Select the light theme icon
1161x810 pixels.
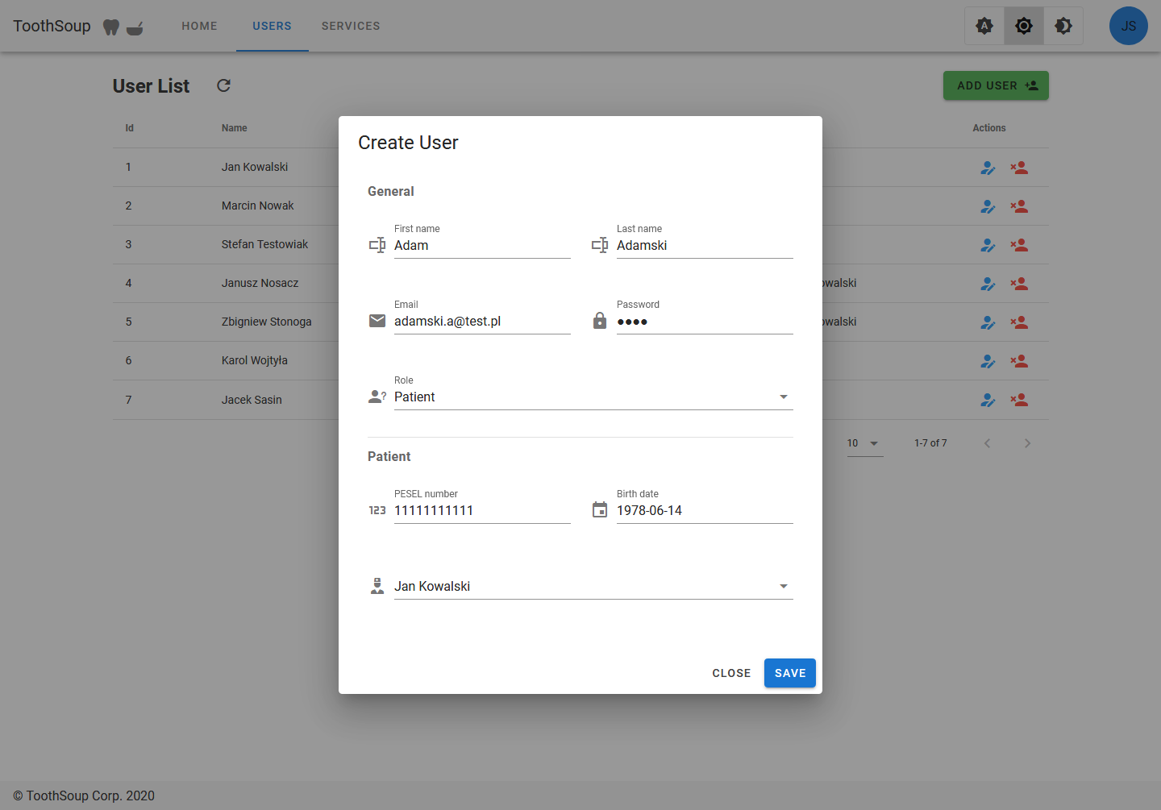pos(1024,26)
